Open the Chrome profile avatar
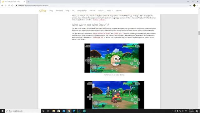Viewport: 200px width, 113px height. [194, 6]
